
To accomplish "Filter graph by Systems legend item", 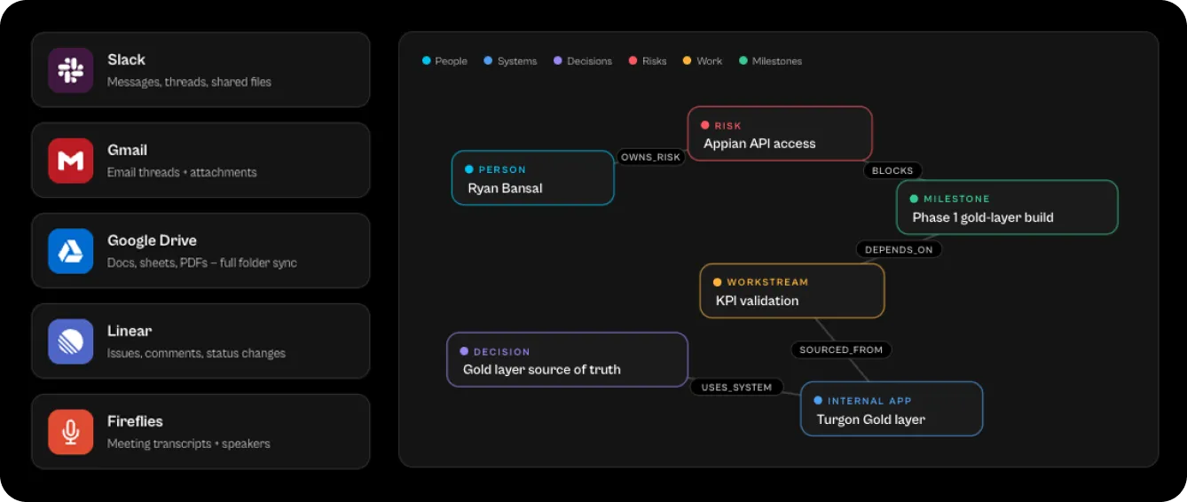I will tap(510, 61).
